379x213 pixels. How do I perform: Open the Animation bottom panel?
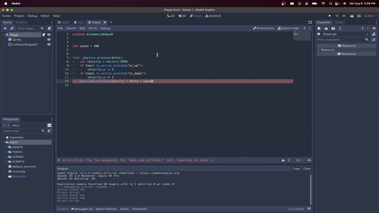[139, 209]
